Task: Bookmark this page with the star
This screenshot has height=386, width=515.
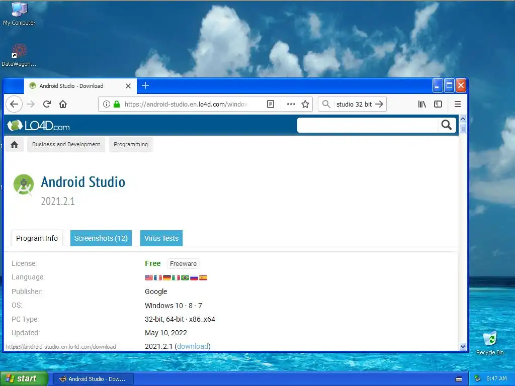Action: [305, 105]
